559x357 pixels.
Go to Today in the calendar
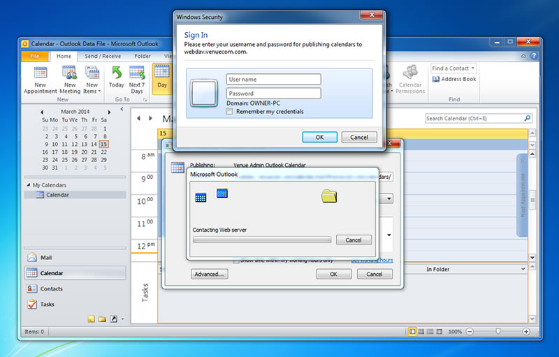116,77
